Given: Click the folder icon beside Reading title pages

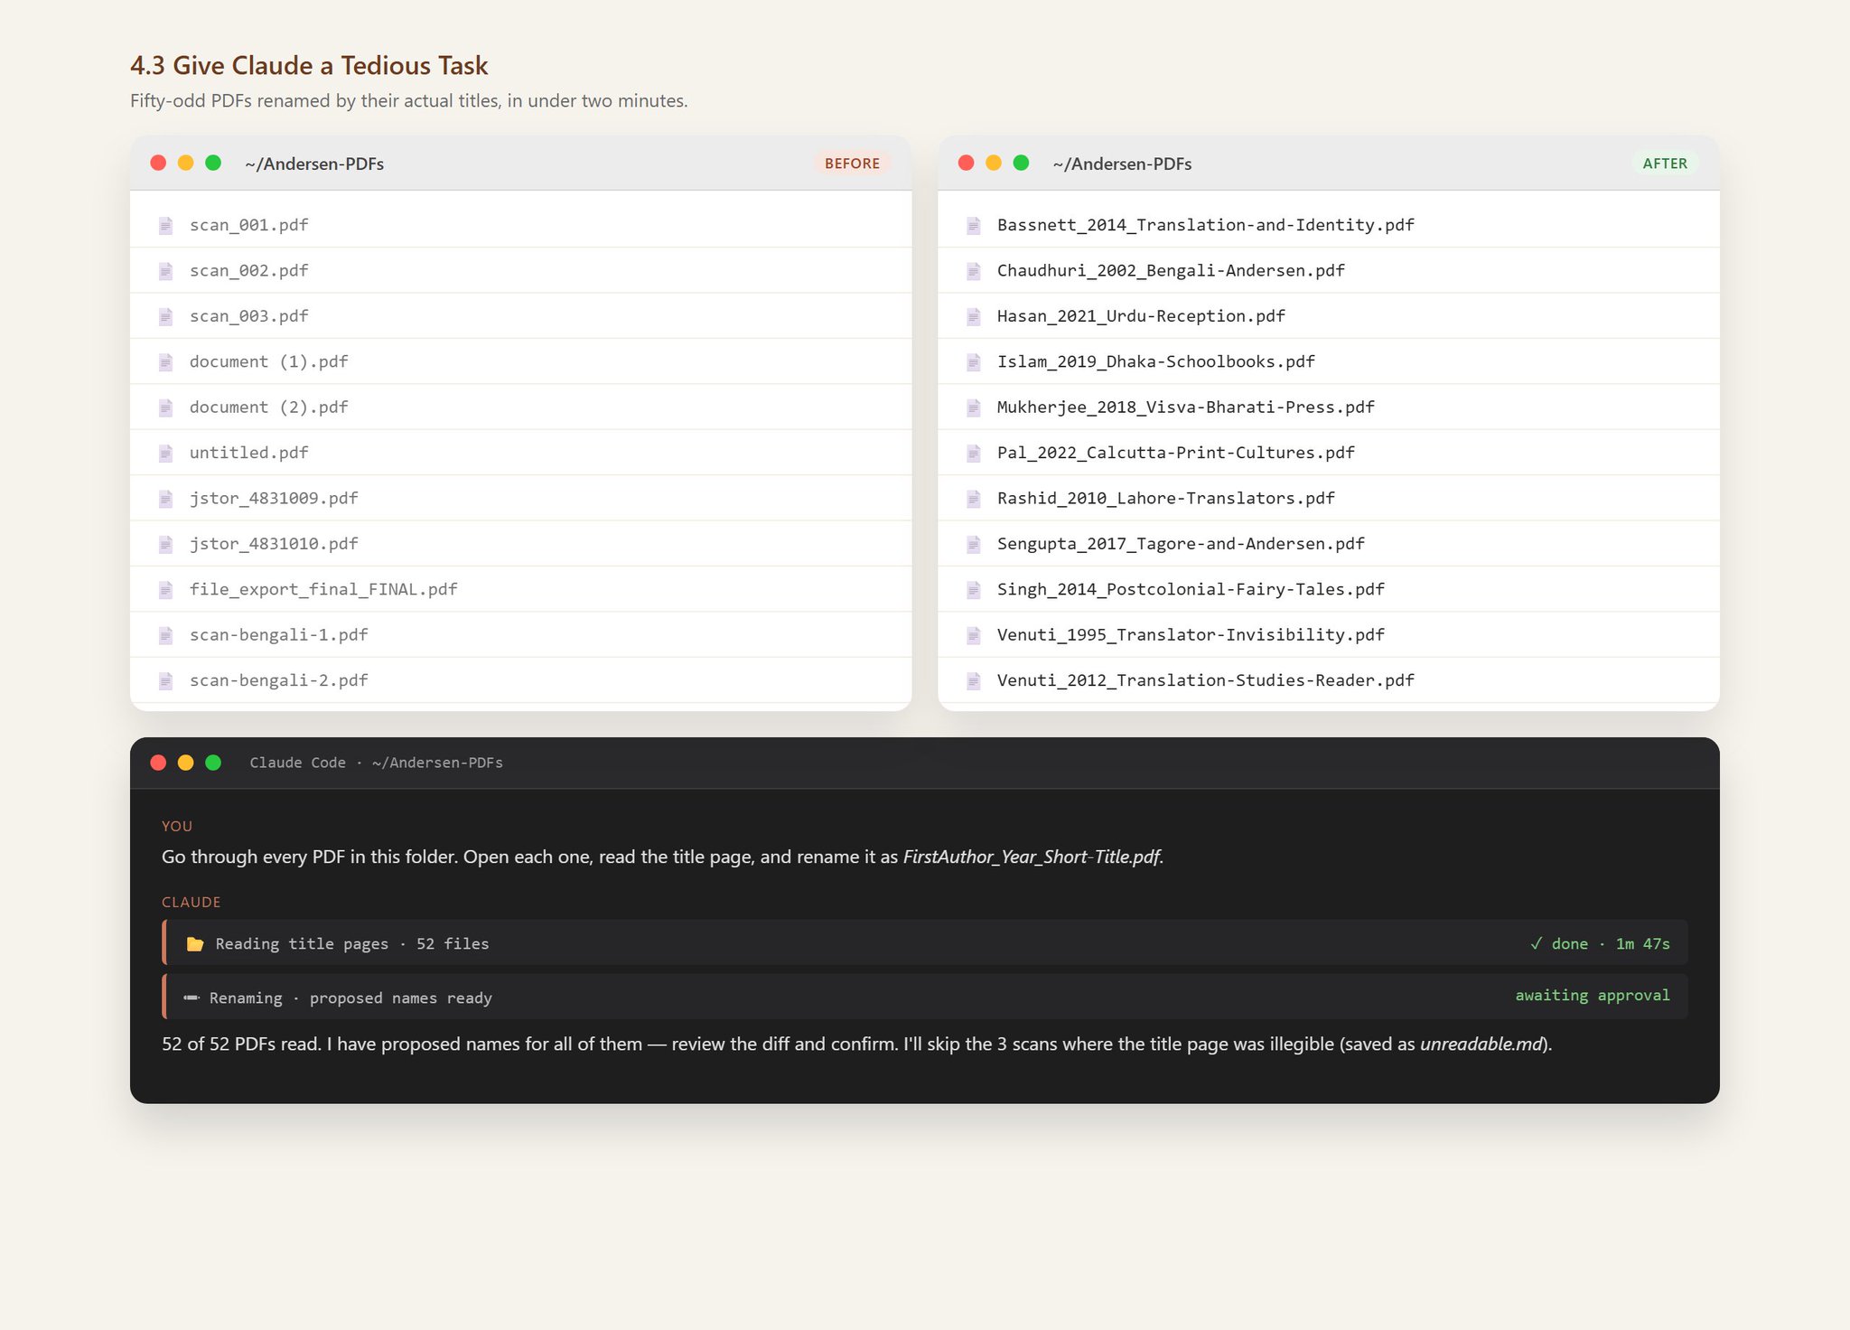Looking at the screenshot, I should pyautogui.click(x=194, y=944).
